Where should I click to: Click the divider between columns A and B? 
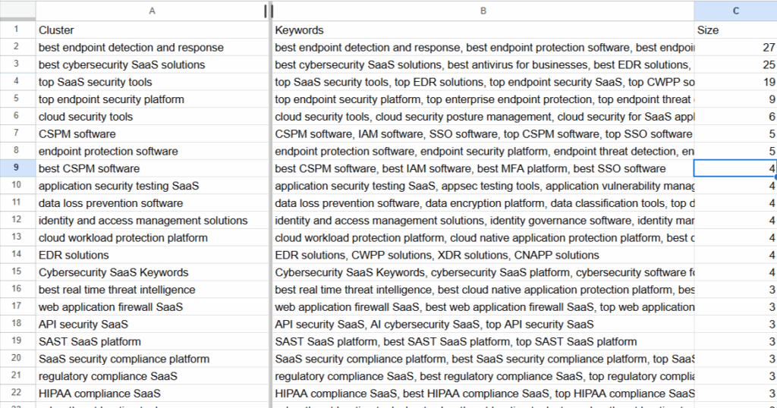tap(269, 11)
